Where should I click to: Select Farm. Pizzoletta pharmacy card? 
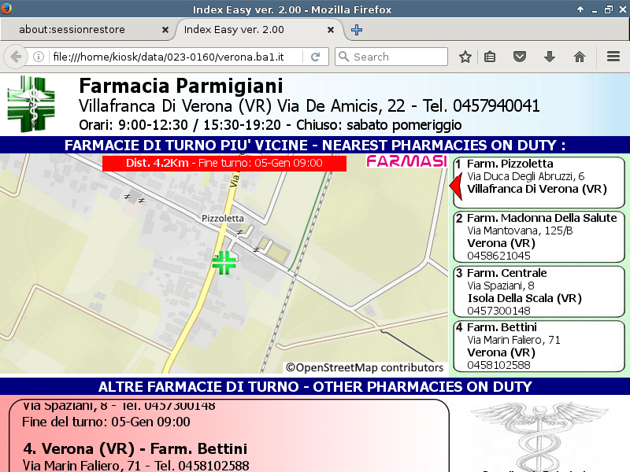point(539,183)
